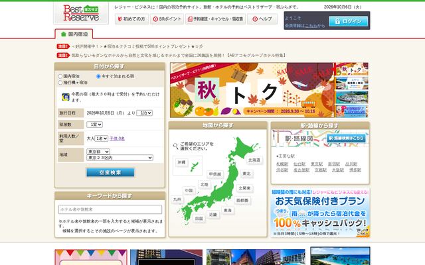Choose 四国 on the Japan map
Screen dimensions: 425x265
199,219
